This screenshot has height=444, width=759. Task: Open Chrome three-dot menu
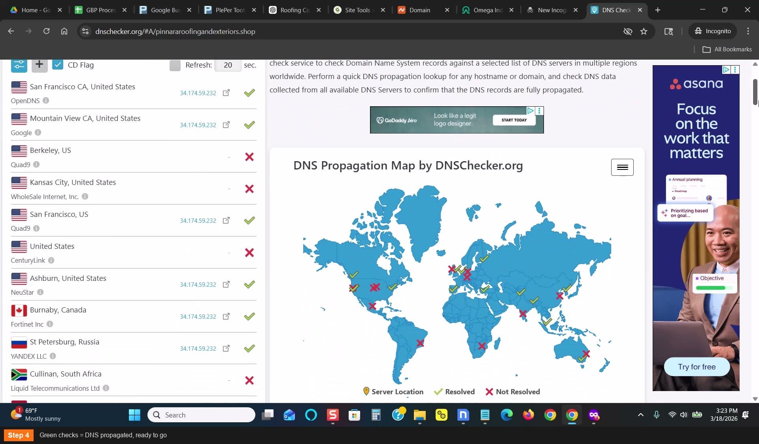748,31
